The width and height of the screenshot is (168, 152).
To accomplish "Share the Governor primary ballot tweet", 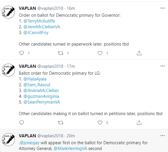I will point(139,53).
